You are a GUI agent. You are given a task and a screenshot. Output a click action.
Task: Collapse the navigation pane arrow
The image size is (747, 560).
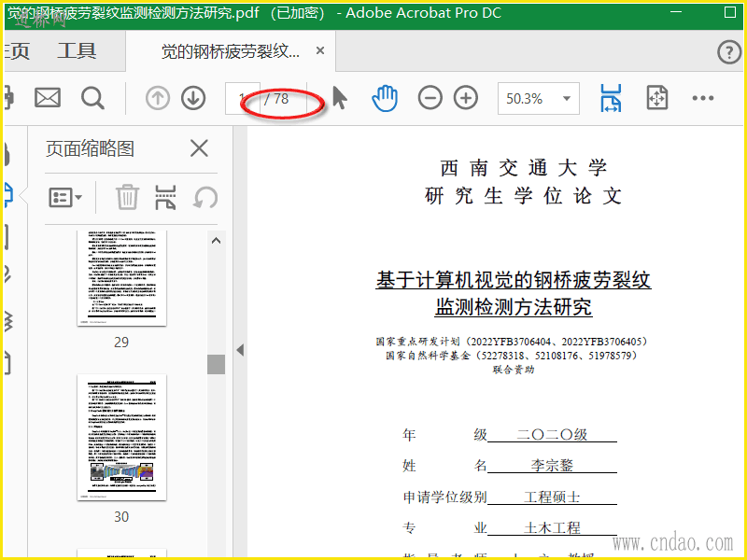tap(240, 350)
